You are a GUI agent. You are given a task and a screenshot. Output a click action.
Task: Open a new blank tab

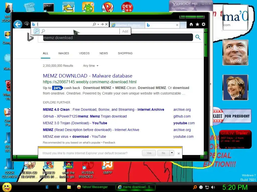coord(183,25)
